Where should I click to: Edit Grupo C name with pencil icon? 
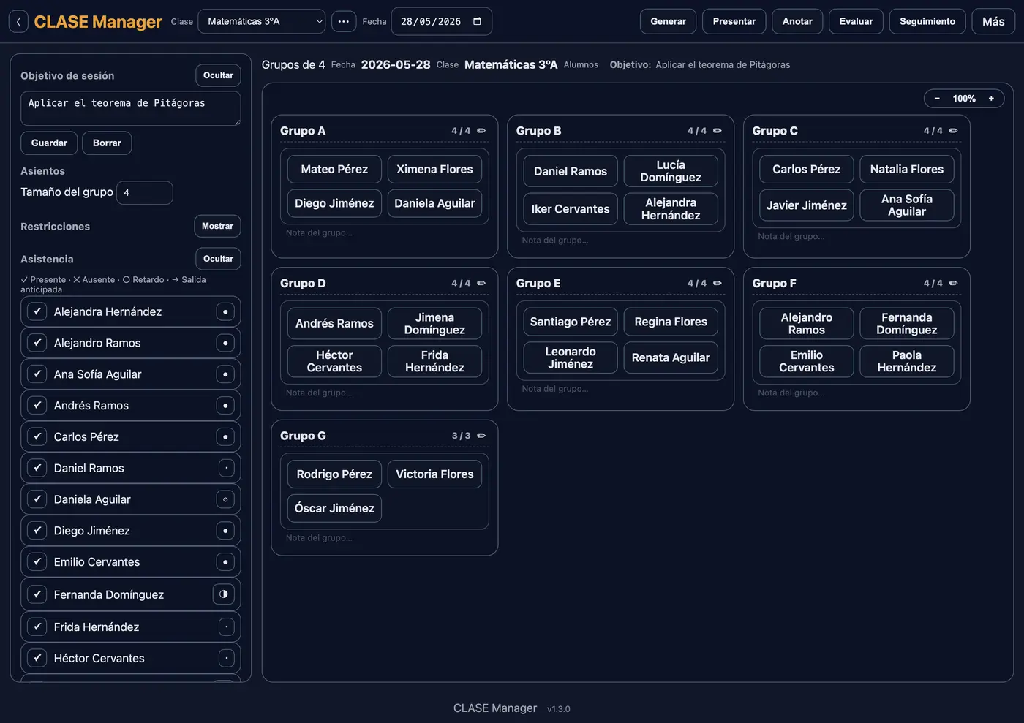pos(954,131)
